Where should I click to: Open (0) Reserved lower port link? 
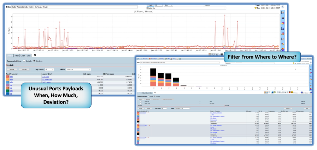47,79
